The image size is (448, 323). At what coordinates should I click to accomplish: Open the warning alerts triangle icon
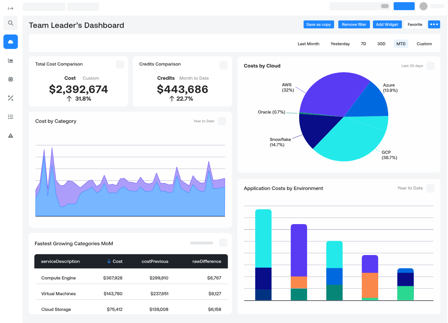pyautogui.click(x=10, y=136)
